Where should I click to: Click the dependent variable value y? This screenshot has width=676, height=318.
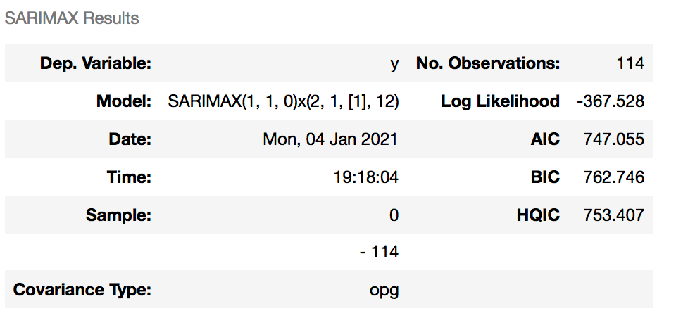(x=394, y=64)
